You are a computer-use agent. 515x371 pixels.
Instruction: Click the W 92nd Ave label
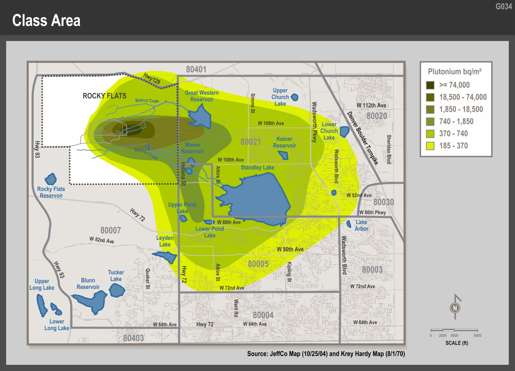point(359,195)
